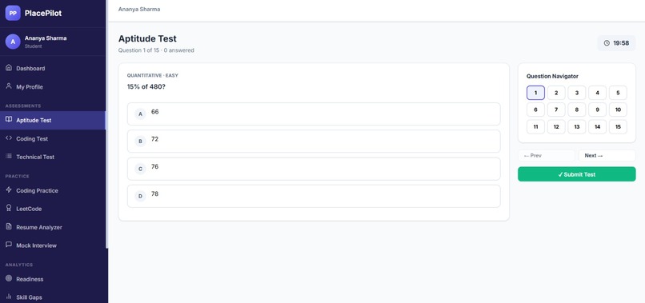The height and width of the screenshot is (303, 645).
Task: Open the LeetCode page
Action: point(53,209)
